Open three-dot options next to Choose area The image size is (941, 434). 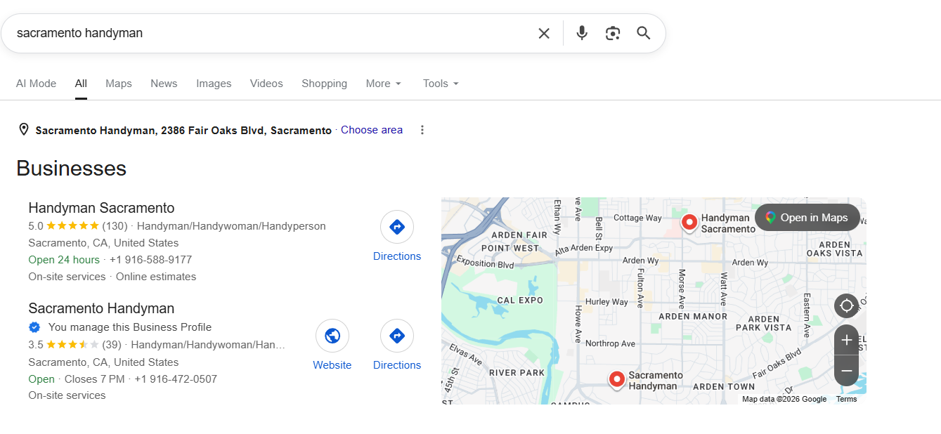click(422, 130)
